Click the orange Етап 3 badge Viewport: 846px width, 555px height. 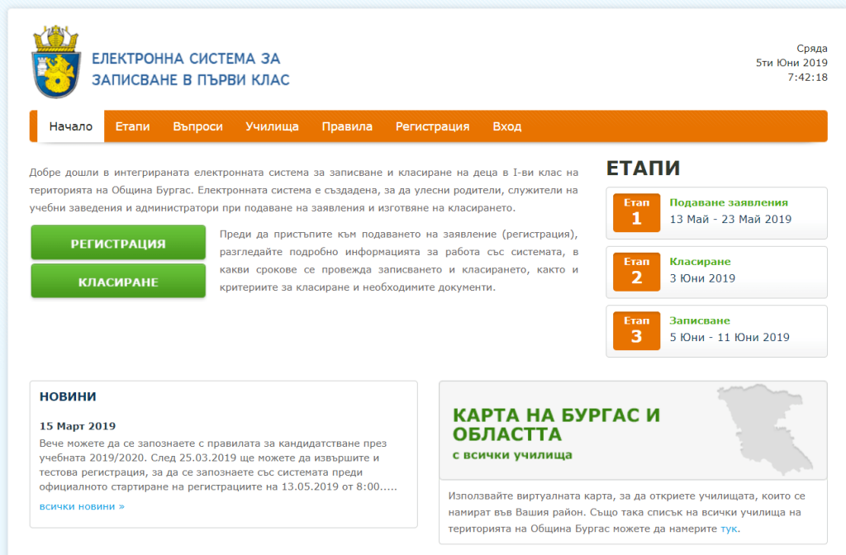tap(636, 330)
